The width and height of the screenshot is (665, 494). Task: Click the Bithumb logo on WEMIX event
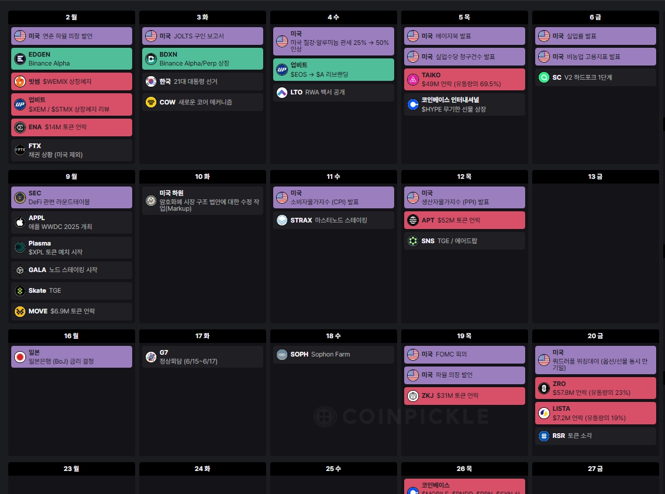pos(20,81)
